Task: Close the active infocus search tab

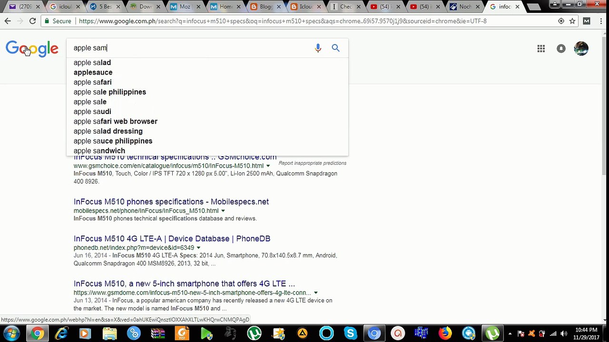Action: click(x=517, y=7)
